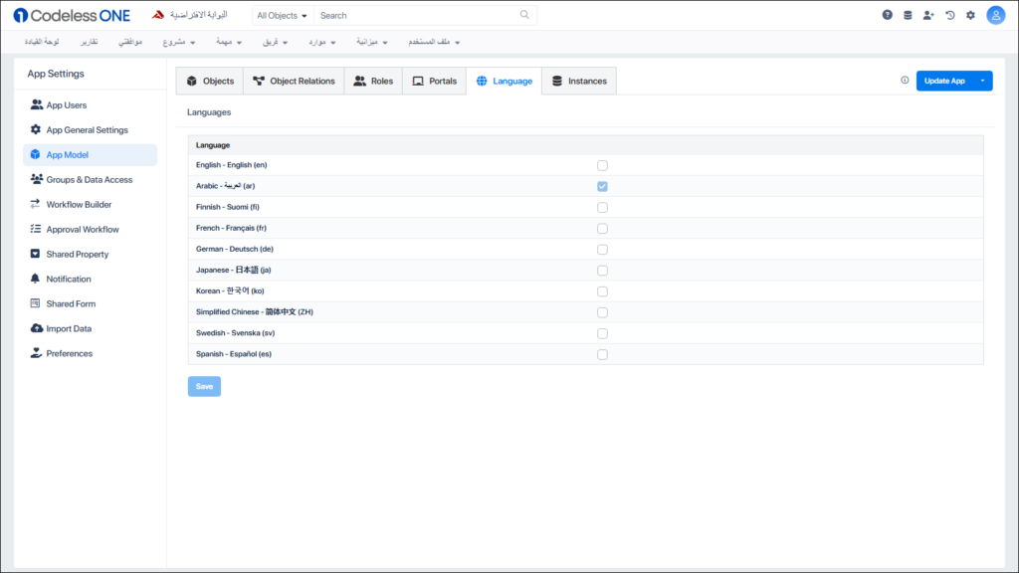Check the Simplified Chinese checkbox
1019x573 pixels.
click(602, 312)
